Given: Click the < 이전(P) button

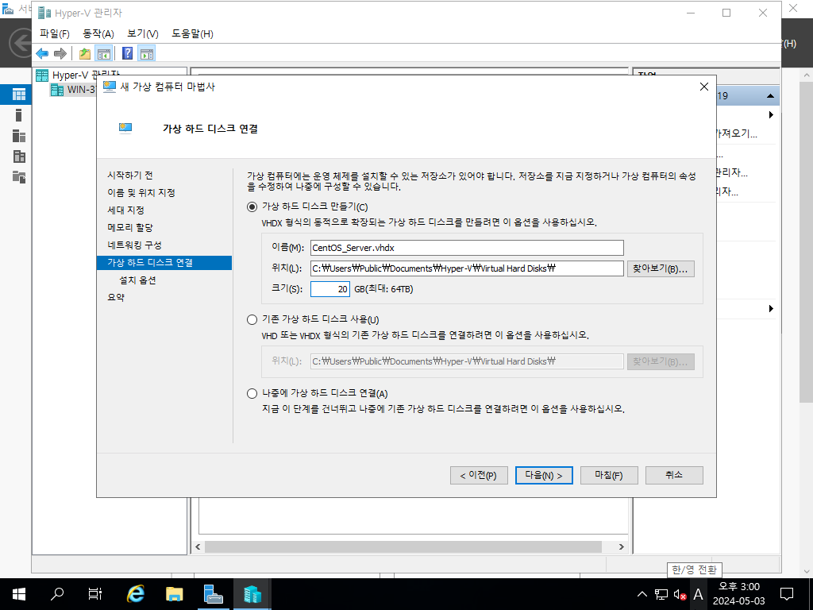Looking at the screenshot, I should [479, 476].
